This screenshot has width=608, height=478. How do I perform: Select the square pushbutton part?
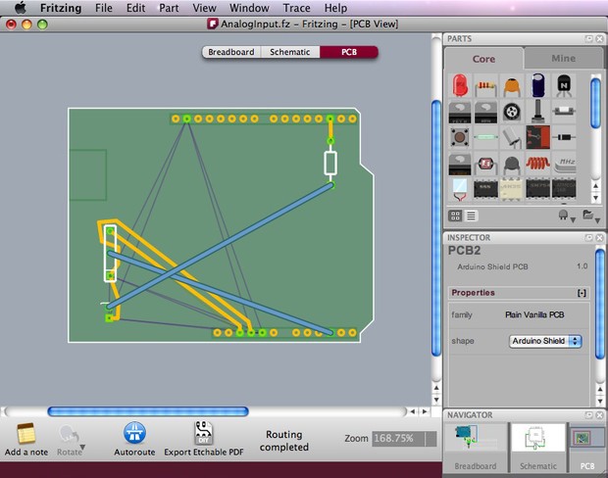(x=460, y=137)
